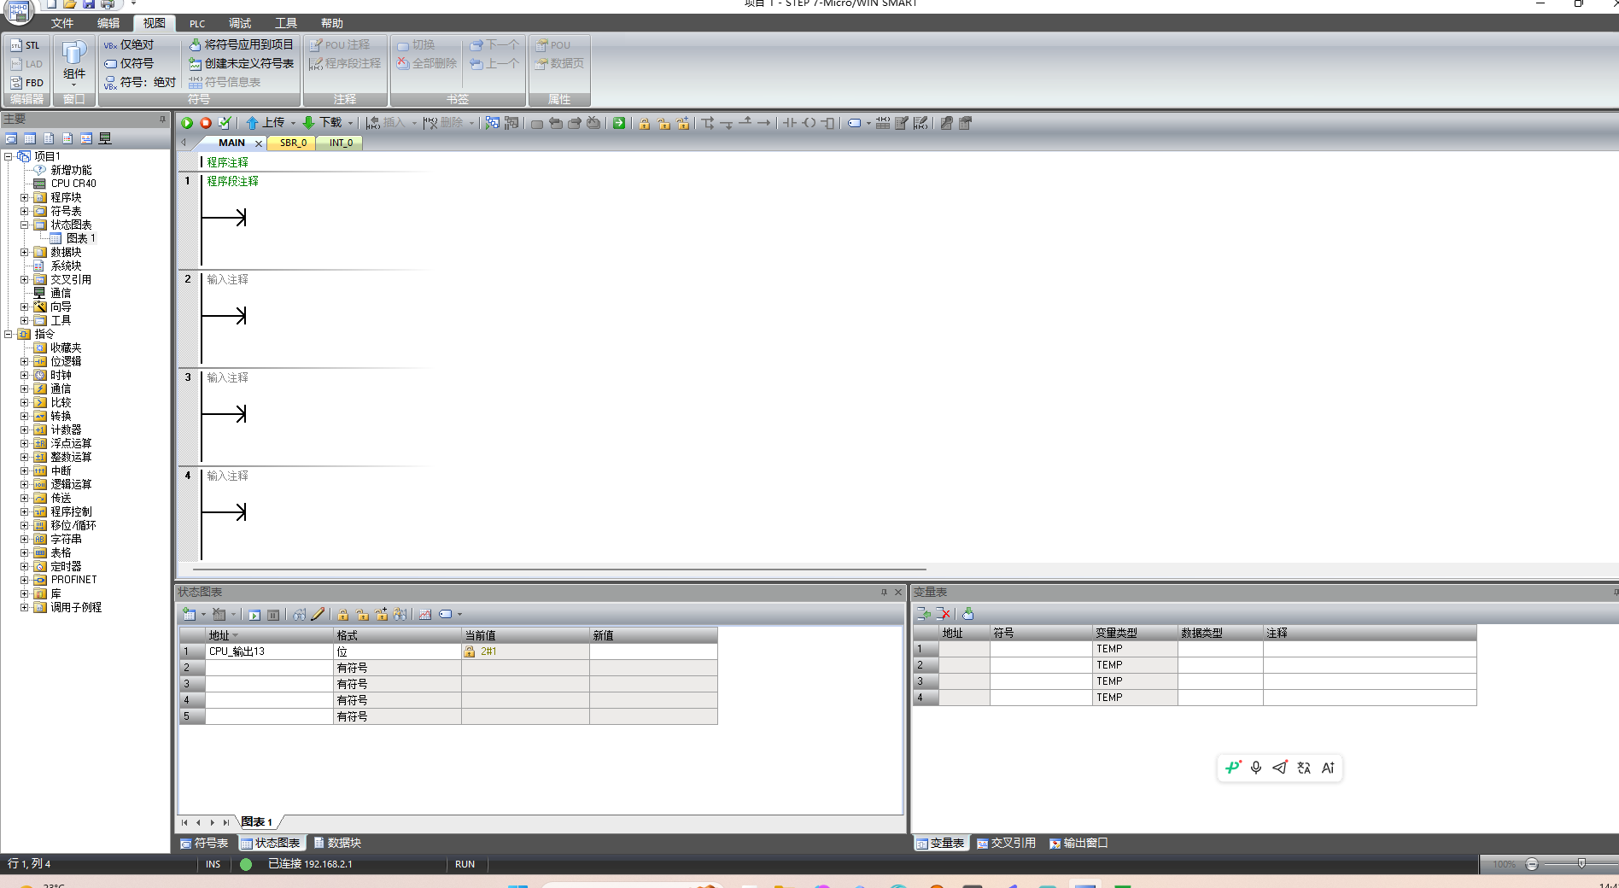
Task: Select 符号: 绝对 display option
Action: coord(140,82)
